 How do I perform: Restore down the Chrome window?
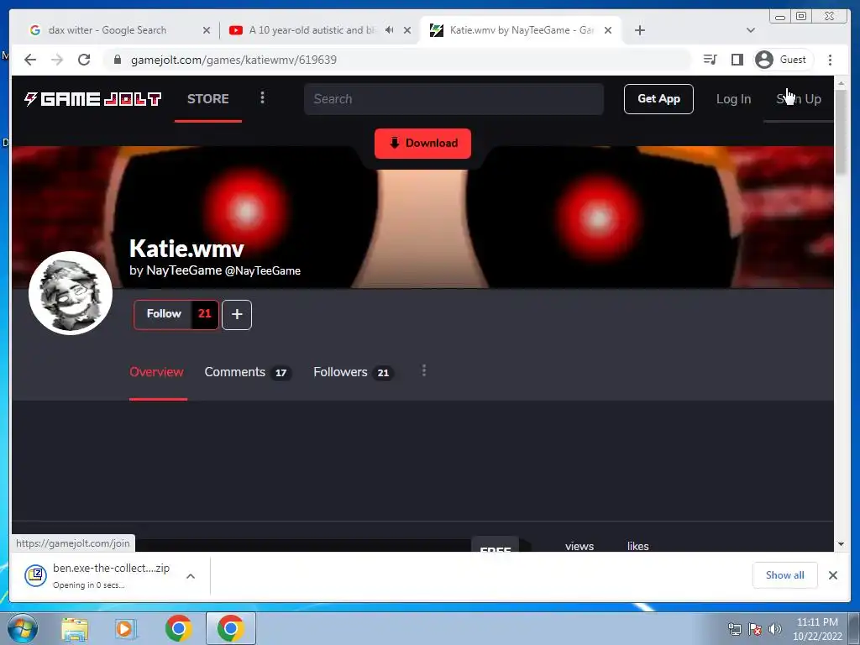pyautogui.click(x=801, y=17)
